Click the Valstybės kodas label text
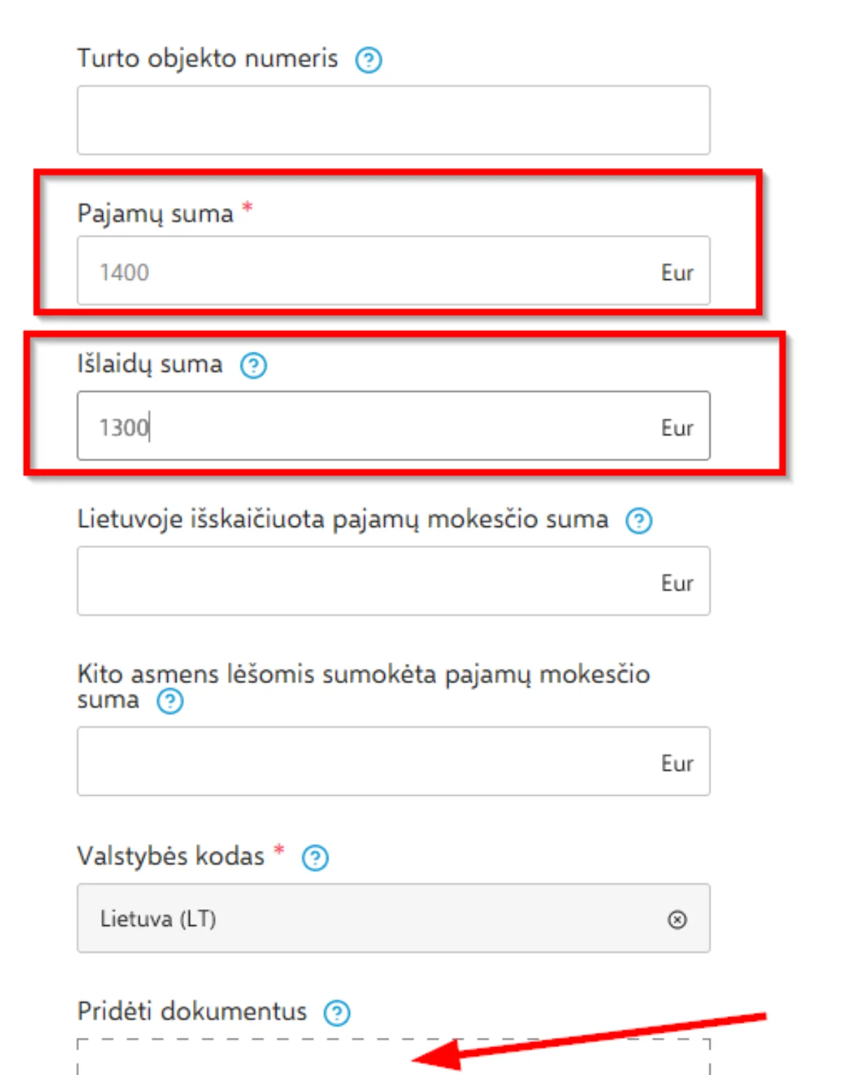This screenshot has height=1075, width=851. [x=171, y=856]
